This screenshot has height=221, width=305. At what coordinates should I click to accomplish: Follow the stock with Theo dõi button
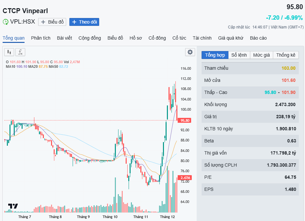click(84, 22)
